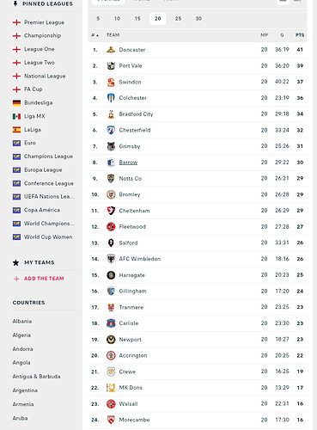The width and height of the screenshot is (317, 430).
Task: Show form for last 5 matches
Action: pyautogui.click(x=98, y=19)
